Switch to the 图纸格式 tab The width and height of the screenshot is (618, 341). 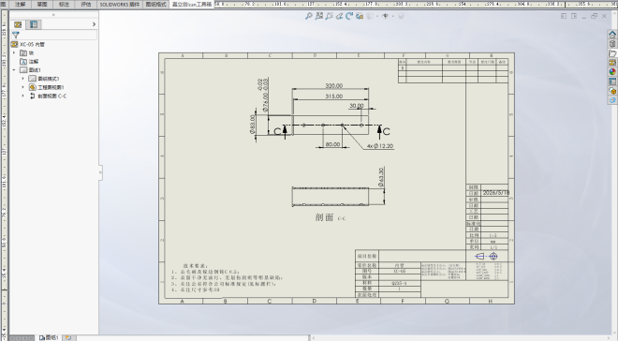pos(156,5)
